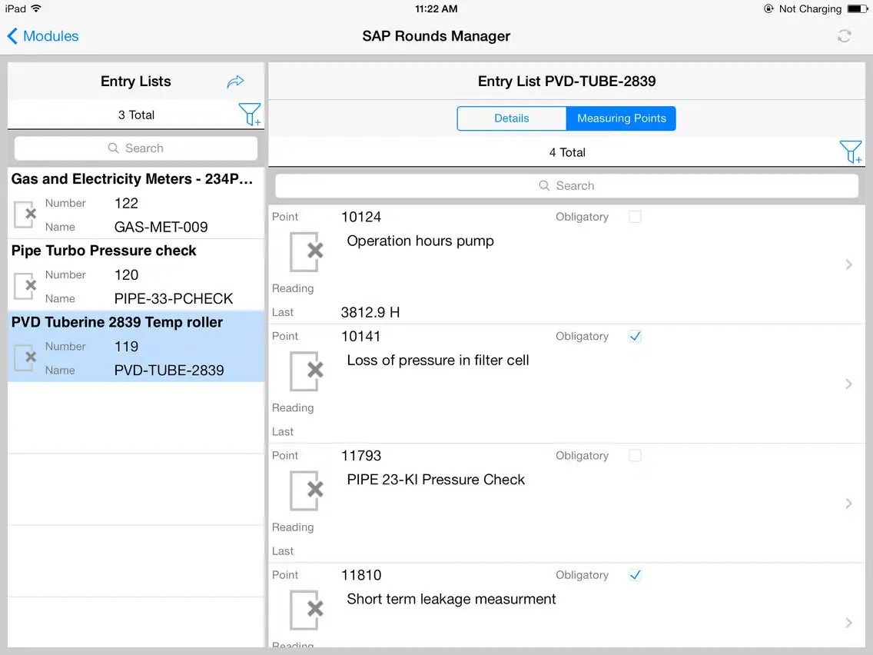Tap the status icon for GAS-MET-009

[x=25, y=214]
